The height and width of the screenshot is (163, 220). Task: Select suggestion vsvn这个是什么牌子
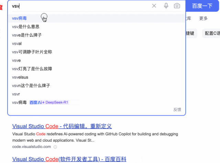click(x=97, y=85)
